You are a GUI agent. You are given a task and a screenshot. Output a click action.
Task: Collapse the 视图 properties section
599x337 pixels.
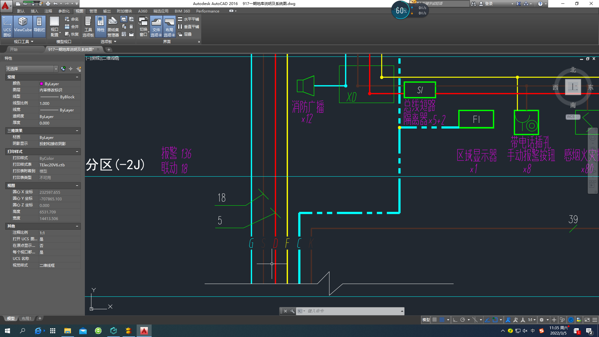(77, 185)
